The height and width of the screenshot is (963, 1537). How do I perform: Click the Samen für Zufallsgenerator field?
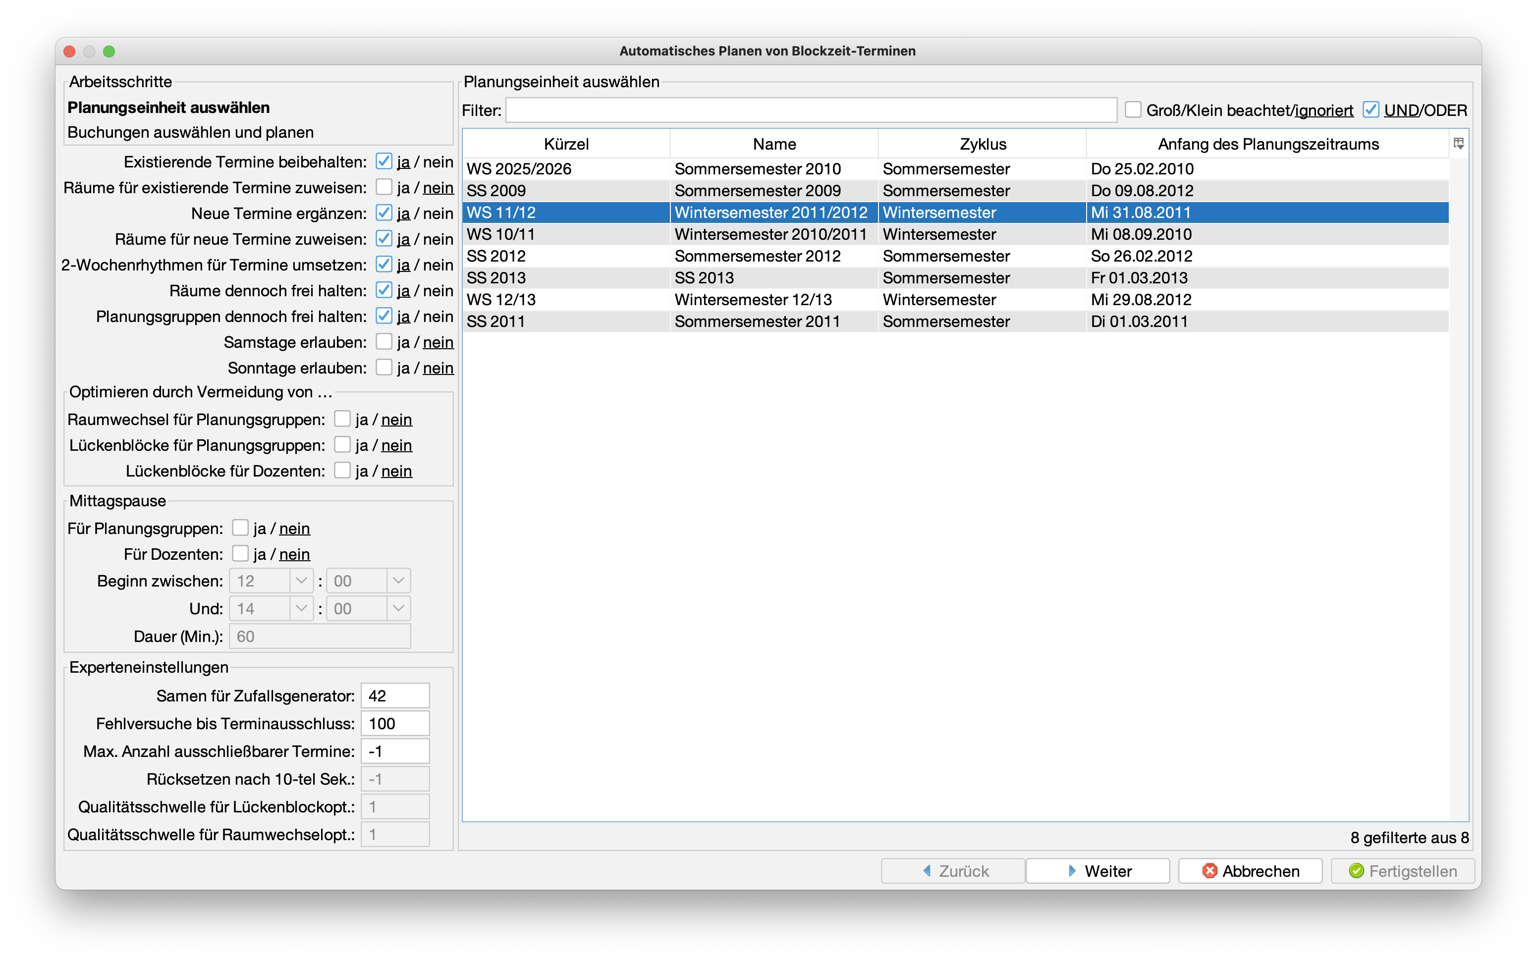coord(395,695)
